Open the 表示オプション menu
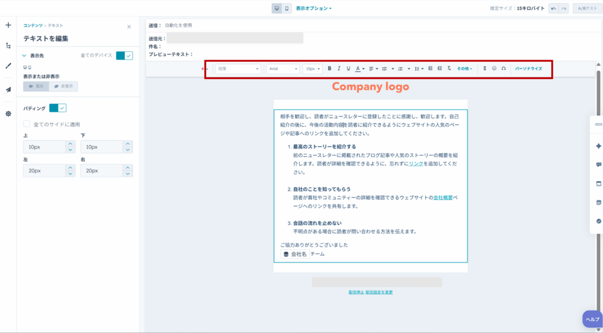 pos(313,9)
